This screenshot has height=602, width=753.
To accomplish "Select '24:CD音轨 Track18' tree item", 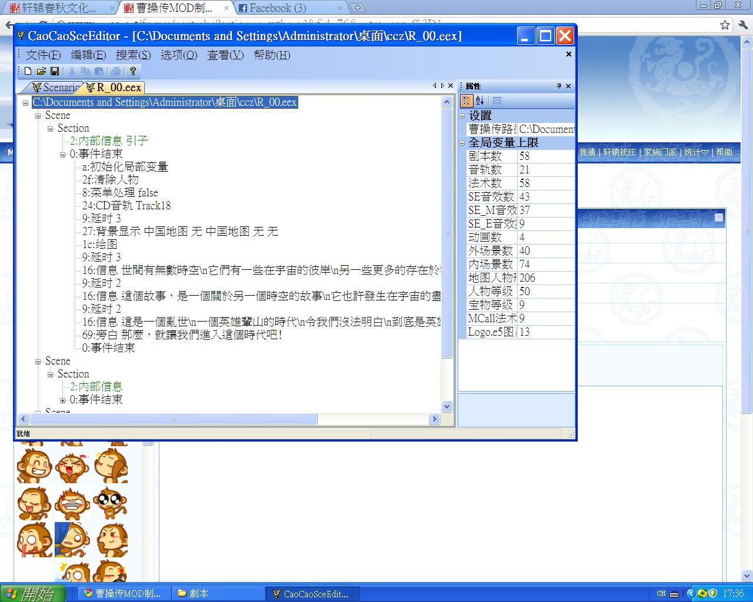I will pyautogui.click(x=126, y=206).
